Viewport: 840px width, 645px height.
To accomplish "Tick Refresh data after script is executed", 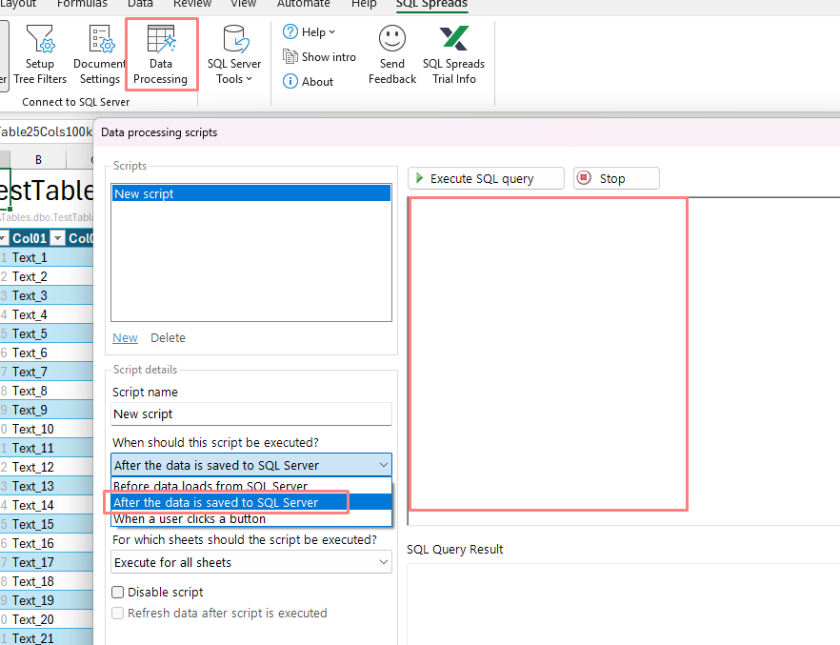I will (x=118, y=613).
